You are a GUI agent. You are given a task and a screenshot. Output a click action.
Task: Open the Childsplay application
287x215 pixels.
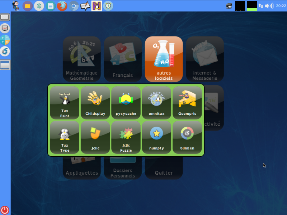(95, 103)
